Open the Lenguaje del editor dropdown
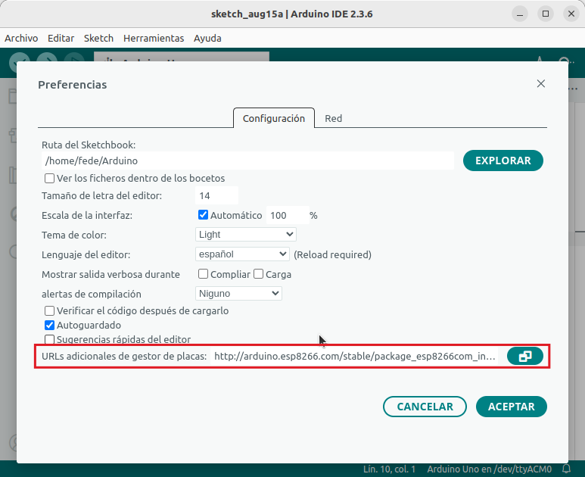The image size is (585, 477). coord(242,254)
